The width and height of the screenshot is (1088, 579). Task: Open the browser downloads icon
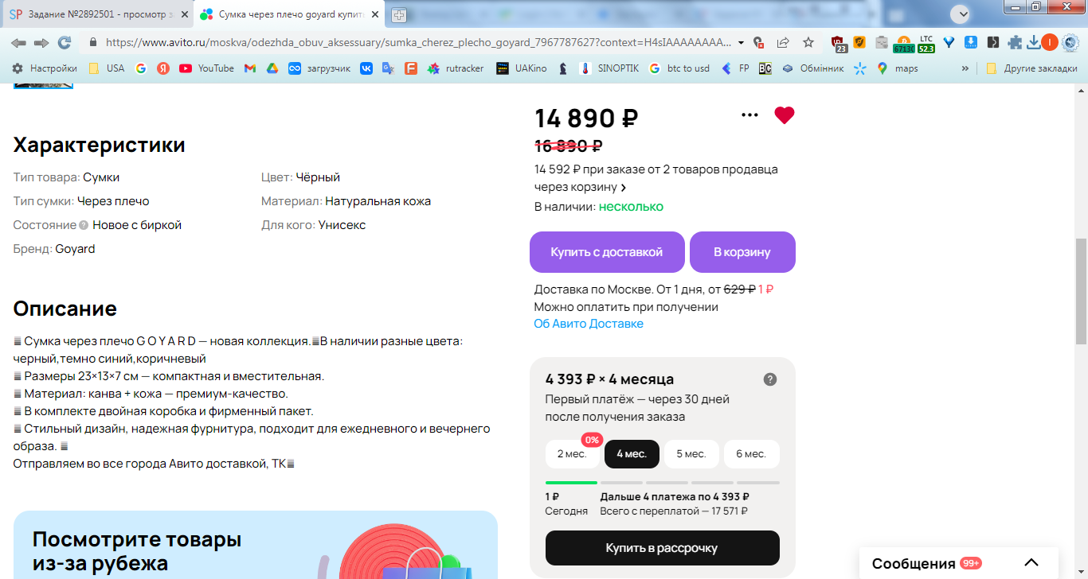(x=1033, y=42)
